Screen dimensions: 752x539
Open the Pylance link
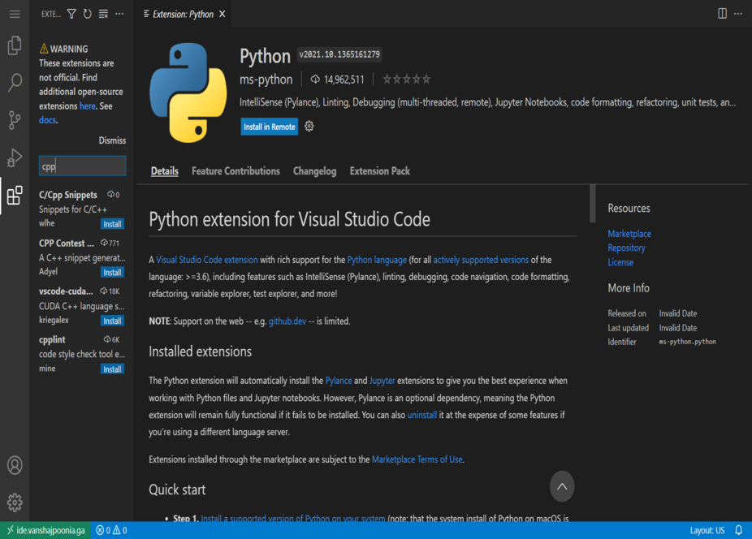tap(339, 380)
